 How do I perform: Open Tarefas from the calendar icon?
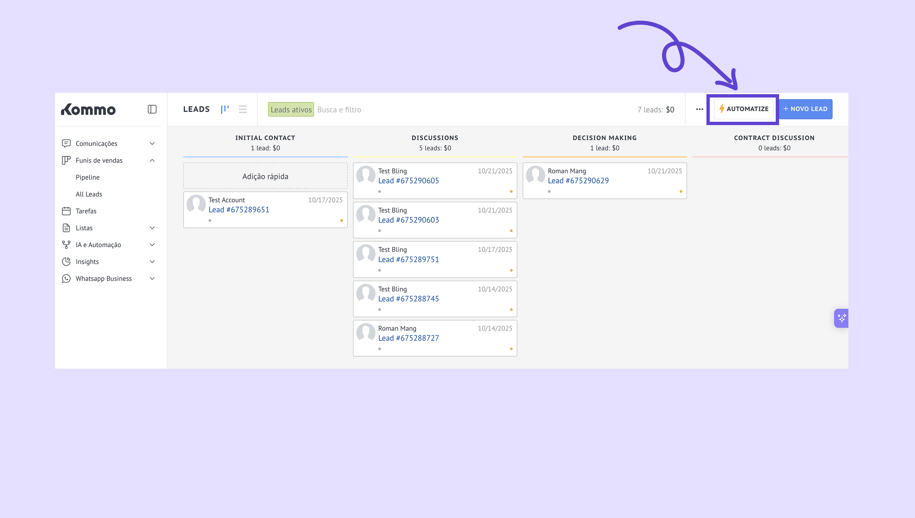pos(66,211)
